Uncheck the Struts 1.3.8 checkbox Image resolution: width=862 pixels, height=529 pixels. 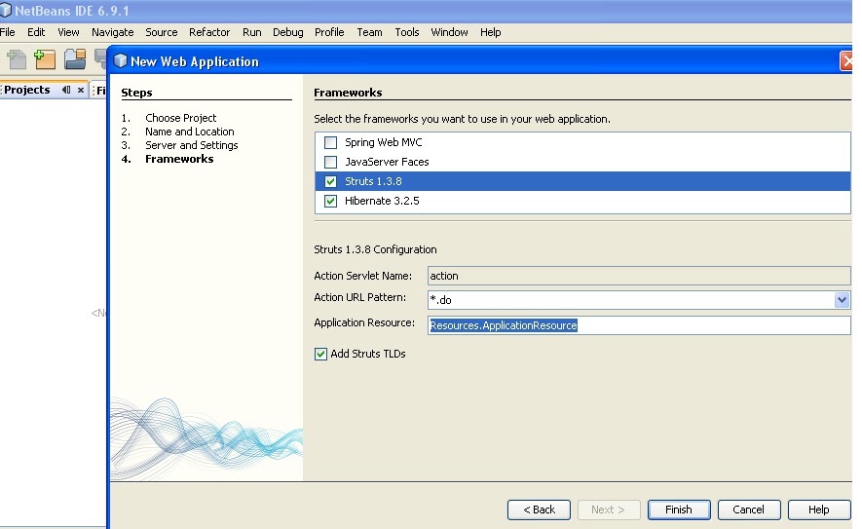(330, 181)
